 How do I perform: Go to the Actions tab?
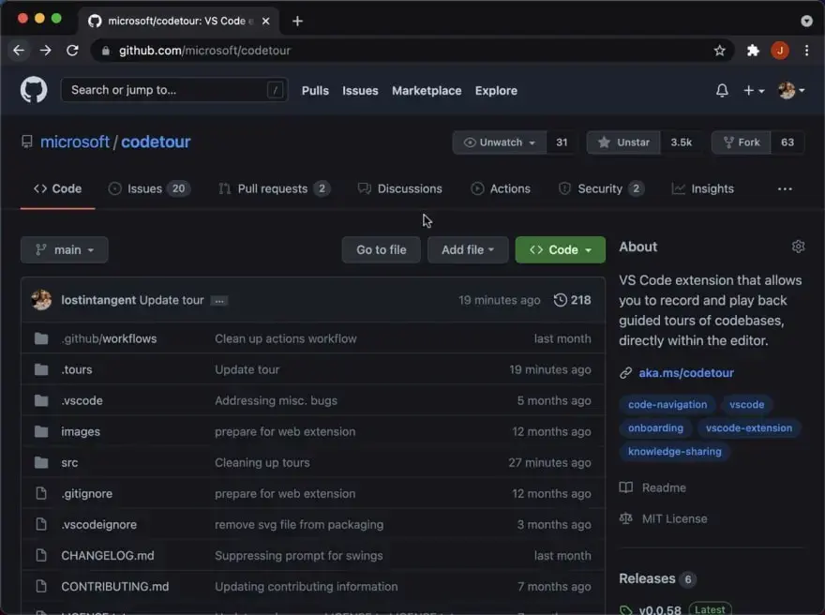(501, 188)
